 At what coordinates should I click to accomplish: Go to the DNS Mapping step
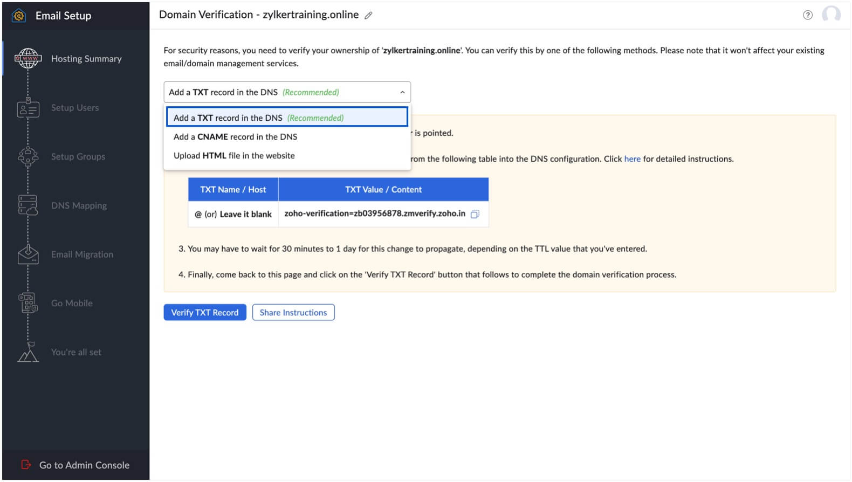coord(28,205)
